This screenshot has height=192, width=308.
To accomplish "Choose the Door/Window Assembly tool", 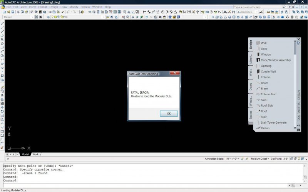I will pyautogui.click(x=273, y=60).
